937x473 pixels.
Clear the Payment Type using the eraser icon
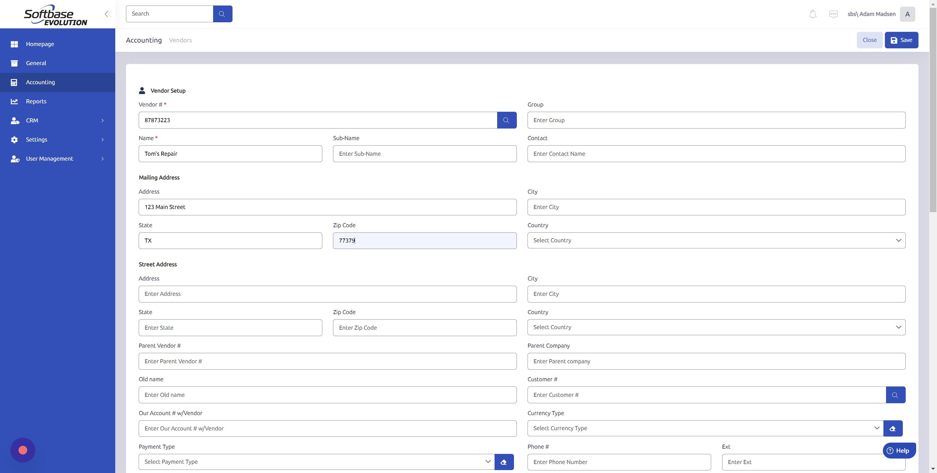504,462
